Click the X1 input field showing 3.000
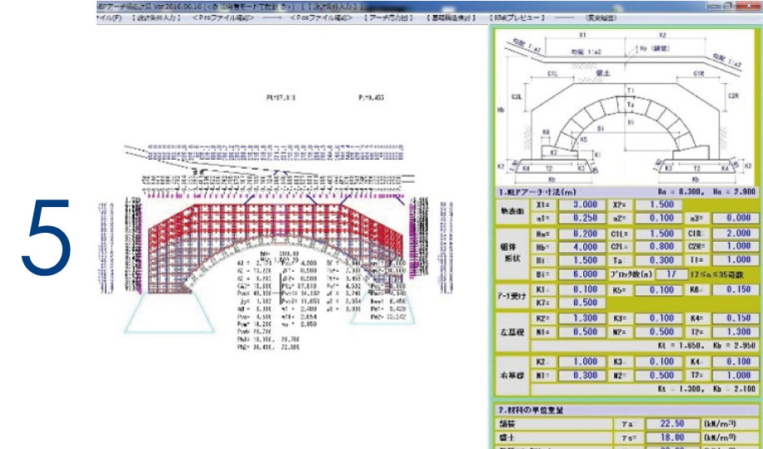 (582, 205)
